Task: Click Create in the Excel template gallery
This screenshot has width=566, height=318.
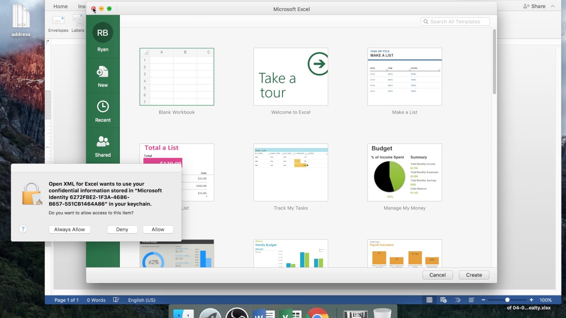Action: pos(474,275)
